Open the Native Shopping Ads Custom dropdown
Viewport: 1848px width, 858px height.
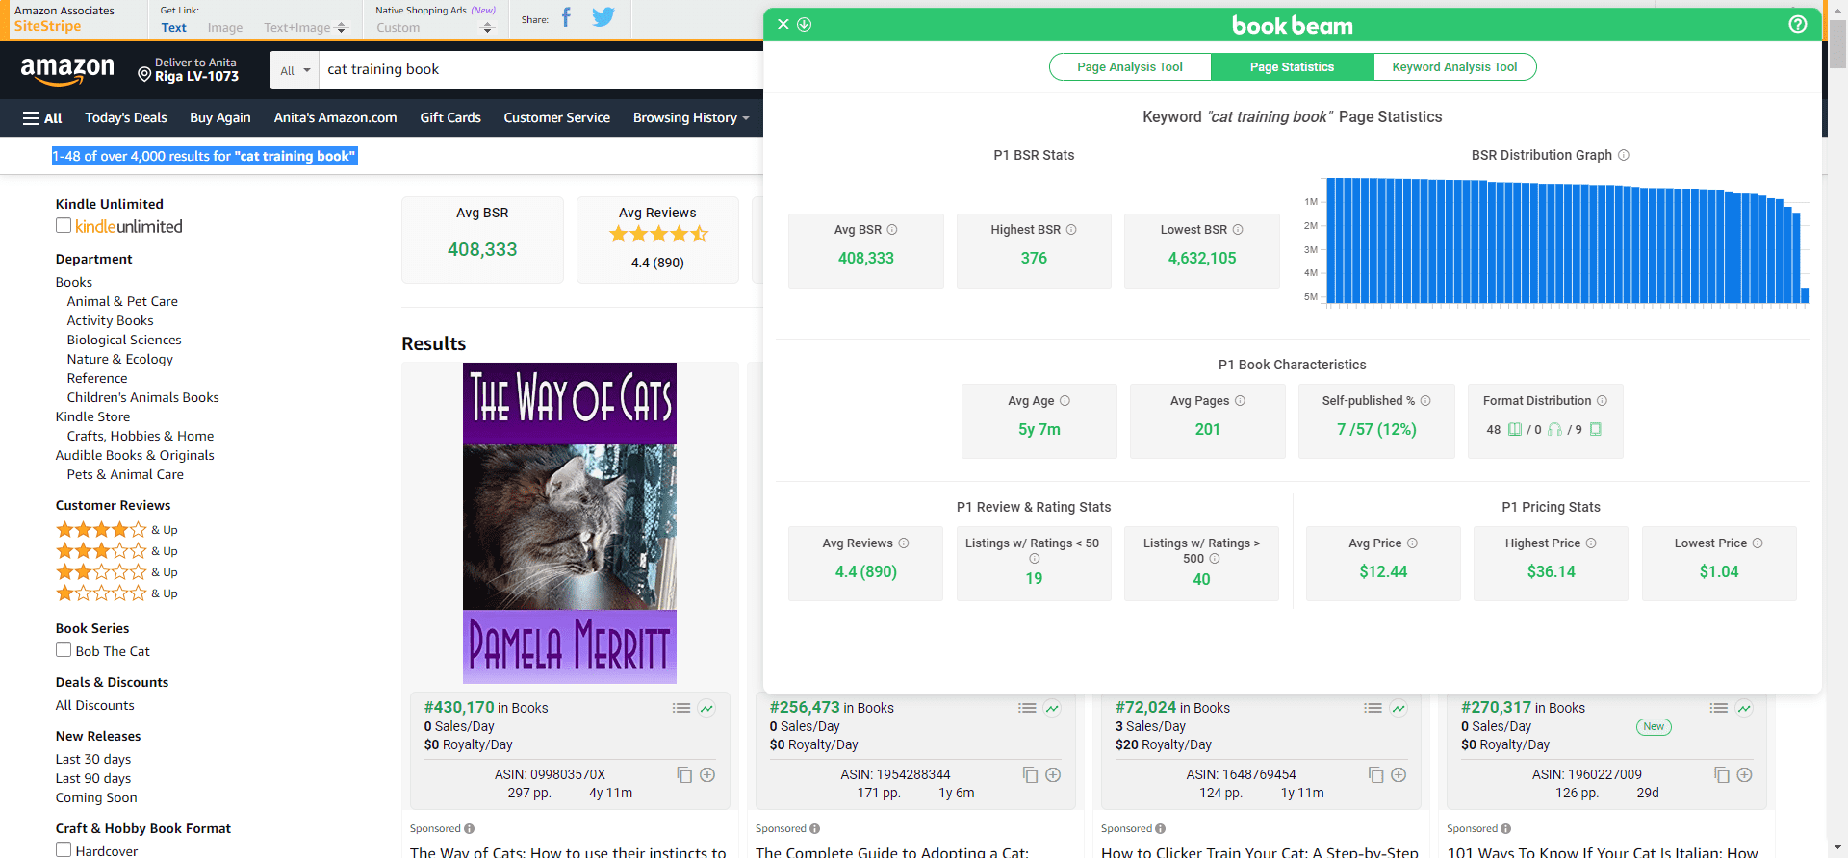pyautogui.click(x=433, y=28)
